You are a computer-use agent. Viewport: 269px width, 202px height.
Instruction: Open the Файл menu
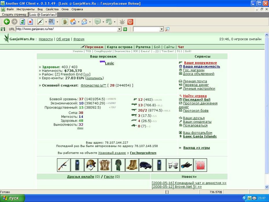point(10,9)
